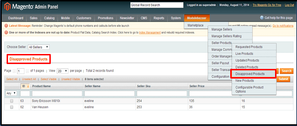Viewport: 297px width, 126px height.
Task: Click the Seller Sku filter field
Action: pos(162,93)
